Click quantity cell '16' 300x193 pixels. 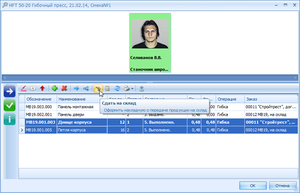tap(116, 130)
